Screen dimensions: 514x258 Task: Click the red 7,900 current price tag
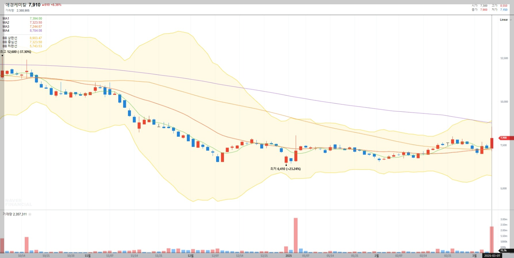tap(506, 138)
